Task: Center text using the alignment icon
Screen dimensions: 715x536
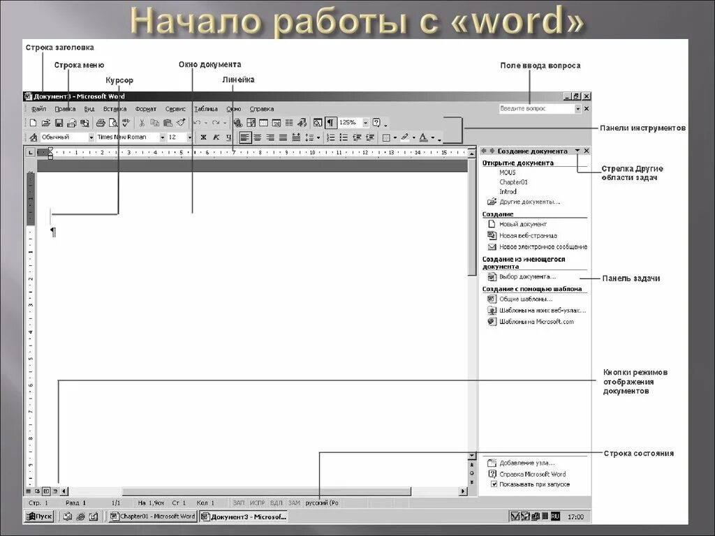Action: pyautogui.click(x=258, y=137)
